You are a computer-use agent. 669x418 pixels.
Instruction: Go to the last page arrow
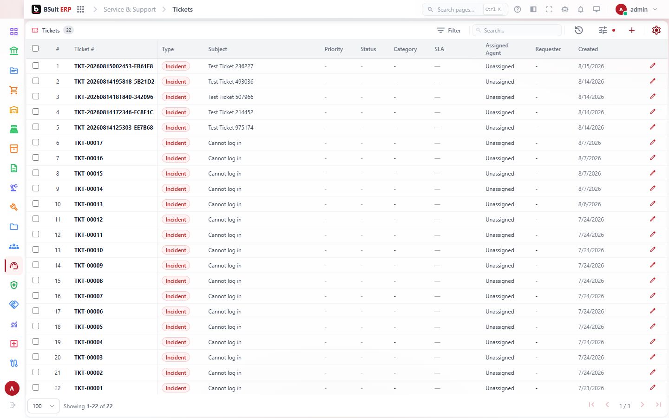658,405
